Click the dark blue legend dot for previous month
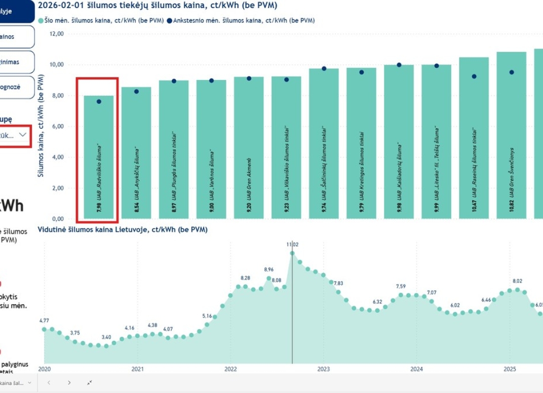This screenshot has height=393, width=543. click(169, 21)
